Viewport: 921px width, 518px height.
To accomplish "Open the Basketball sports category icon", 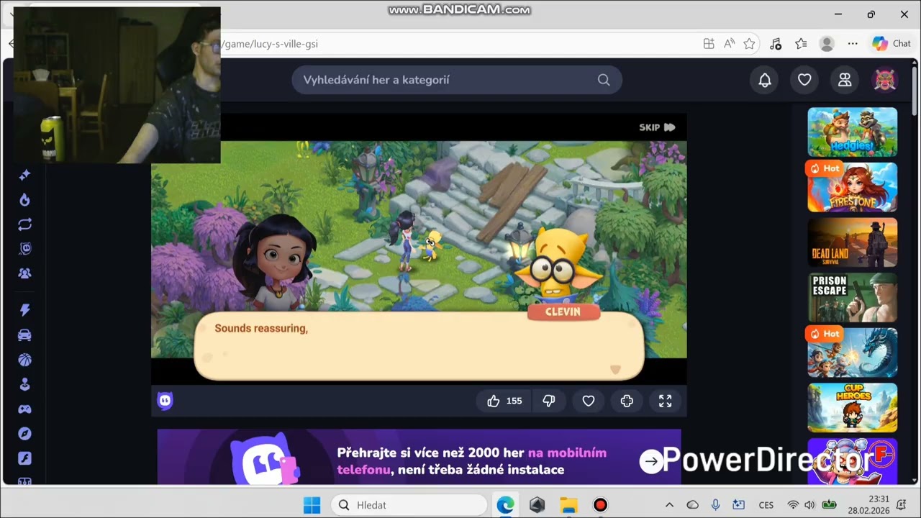I will [24, 359].
